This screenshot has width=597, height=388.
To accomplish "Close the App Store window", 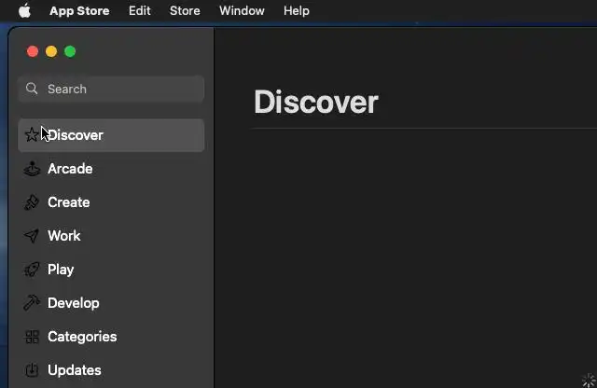I will [x=33, y=51].
